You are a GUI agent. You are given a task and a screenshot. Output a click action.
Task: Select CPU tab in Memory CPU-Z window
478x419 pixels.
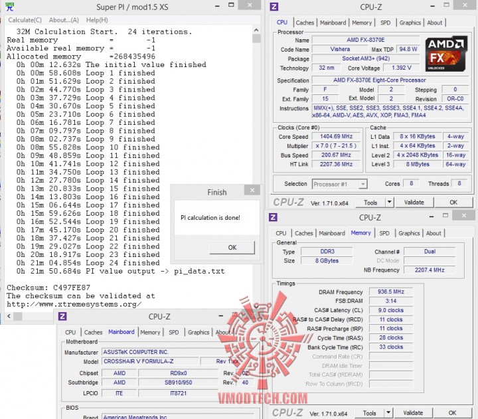coord(281,233)
